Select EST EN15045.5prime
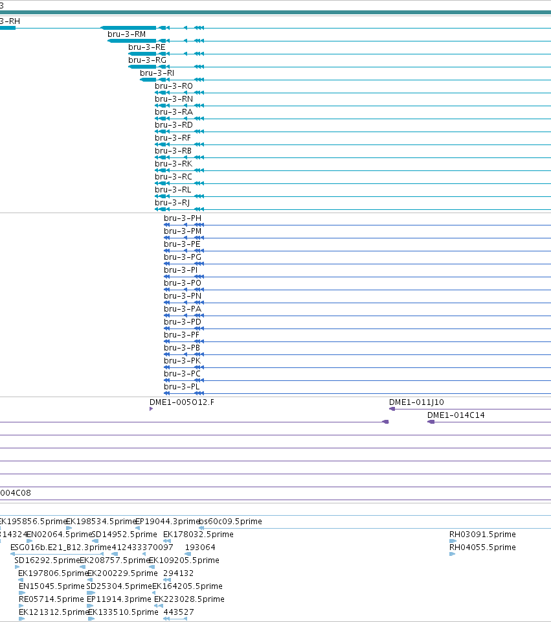This screenshot has width=551, height=622. pos(52,586)
